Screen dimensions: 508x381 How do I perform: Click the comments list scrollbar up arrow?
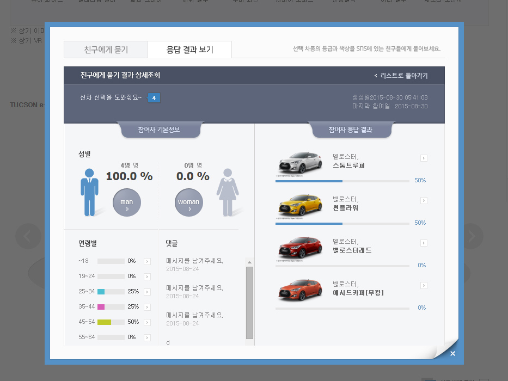(x=249, y=262)
